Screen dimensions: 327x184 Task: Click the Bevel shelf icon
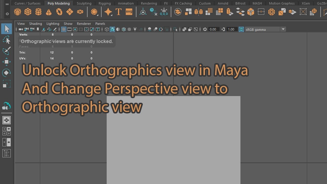pos(251,12)
